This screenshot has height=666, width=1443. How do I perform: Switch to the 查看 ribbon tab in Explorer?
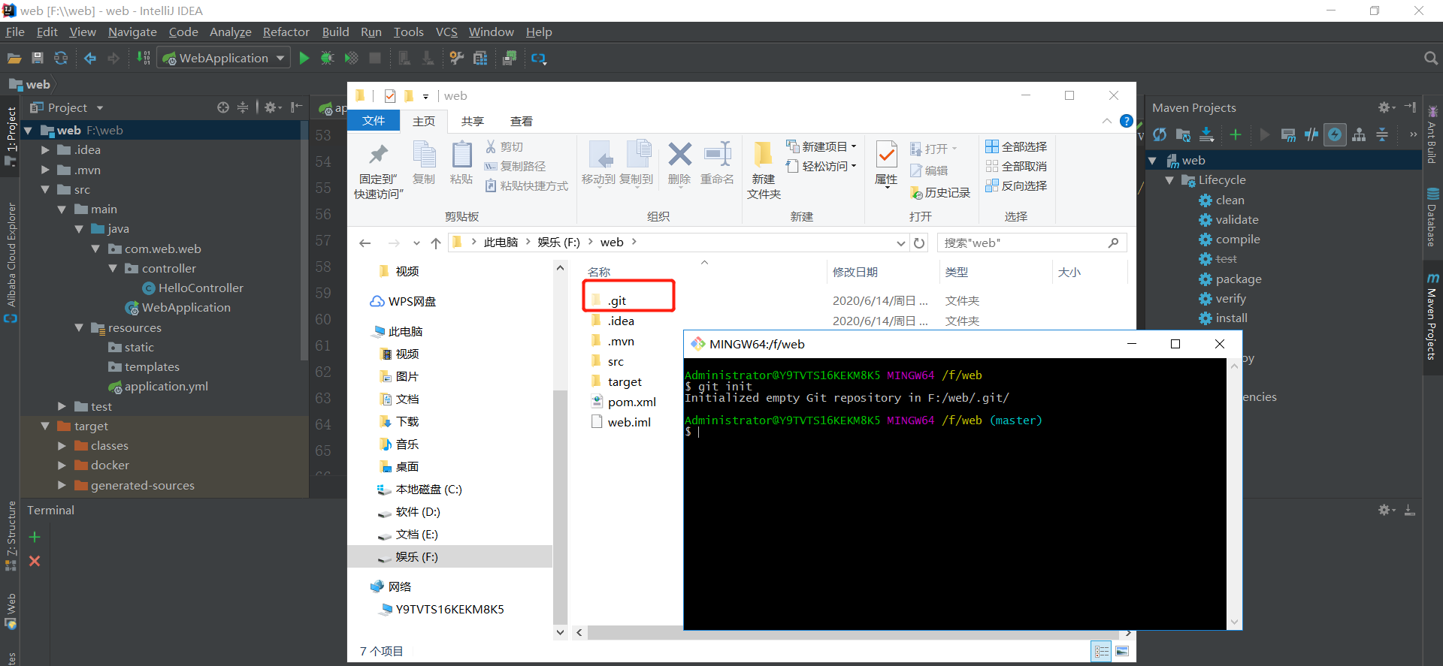(x=522, y=121)
